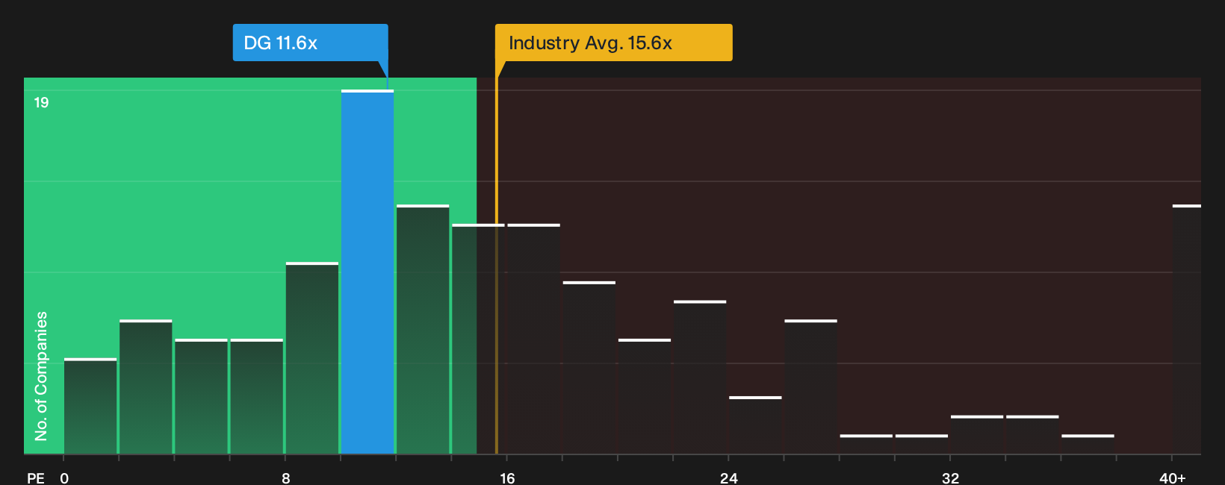Click the x-axis value '40+'

click(x=1173, y=478)
